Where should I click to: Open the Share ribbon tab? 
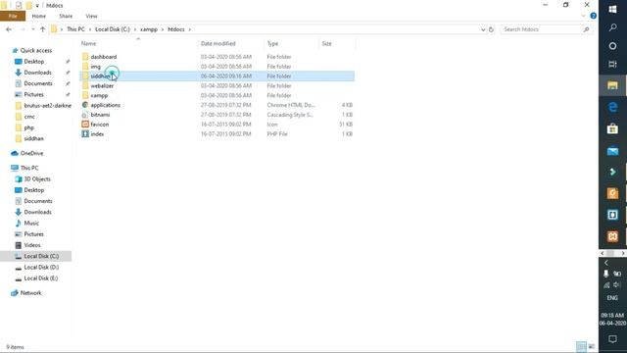[x=66, y=16]
